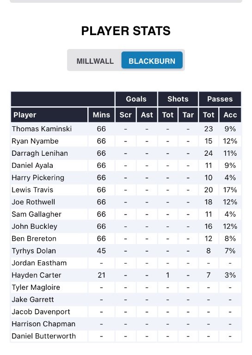Viewport: 252px width, 355px height.
Task: Select Lewis Travis in the table
Action: pos(32,190)
